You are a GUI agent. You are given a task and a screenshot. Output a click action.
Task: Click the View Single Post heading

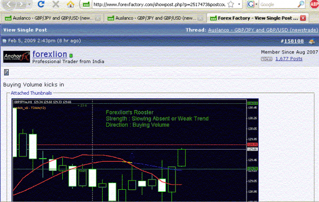(x=25, y=30)
